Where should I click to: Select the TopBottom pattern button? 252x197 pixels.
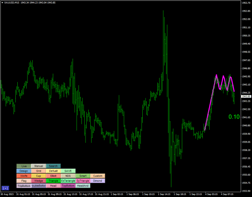(x=68, y=186)
